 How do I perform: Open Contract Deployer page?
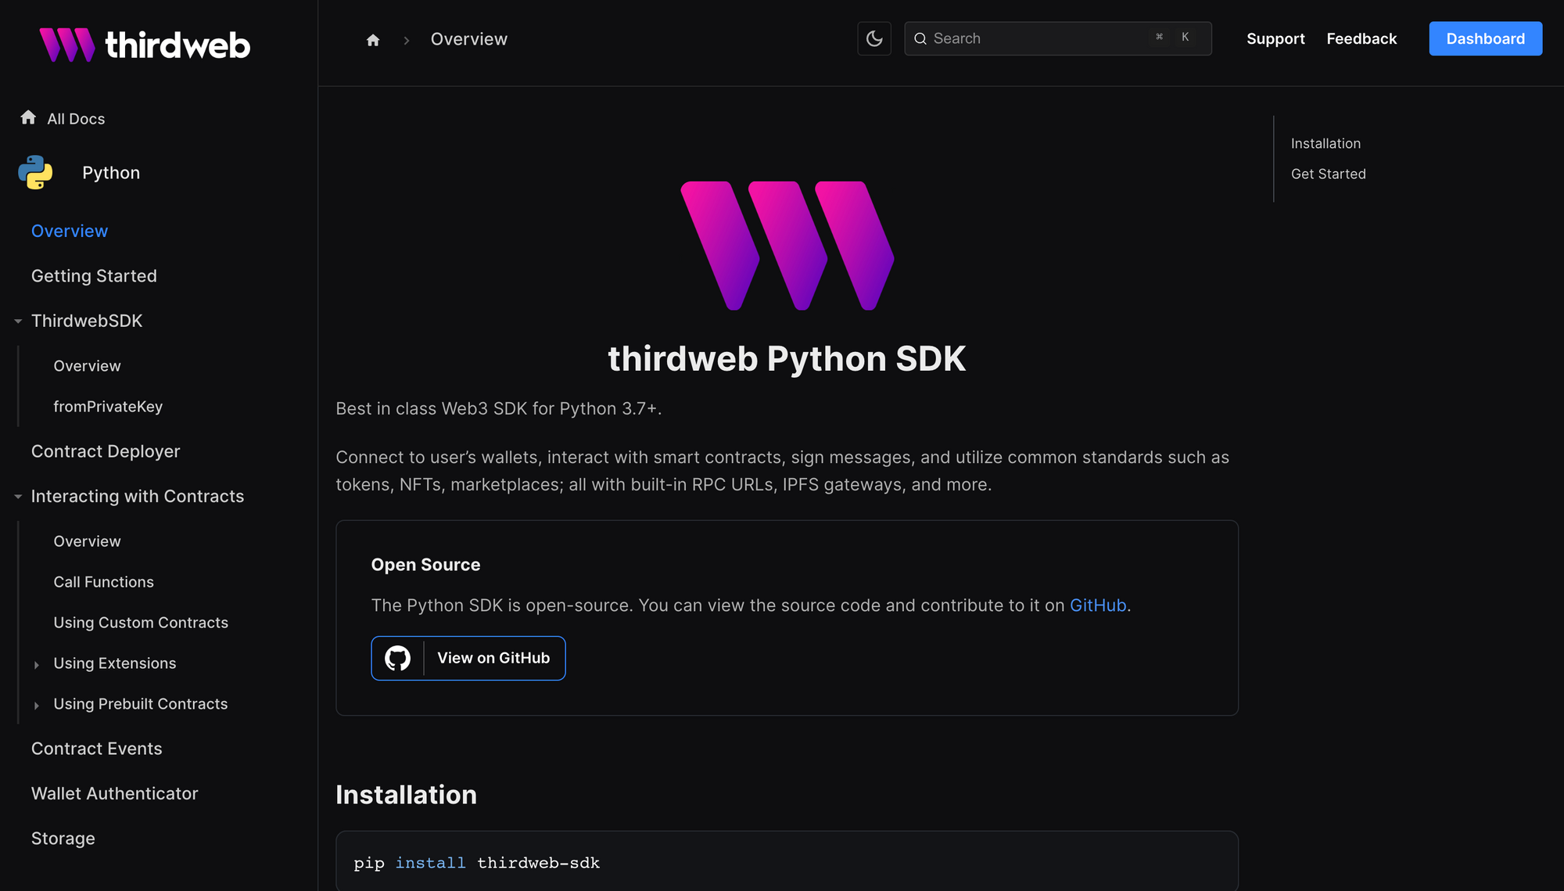106,451
